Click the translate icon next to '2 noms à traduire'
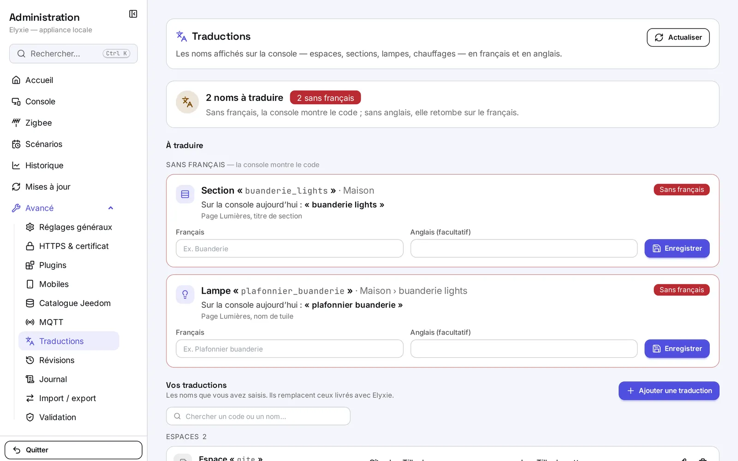The height and width of the screenshot is (461, 738). [187, 102]
